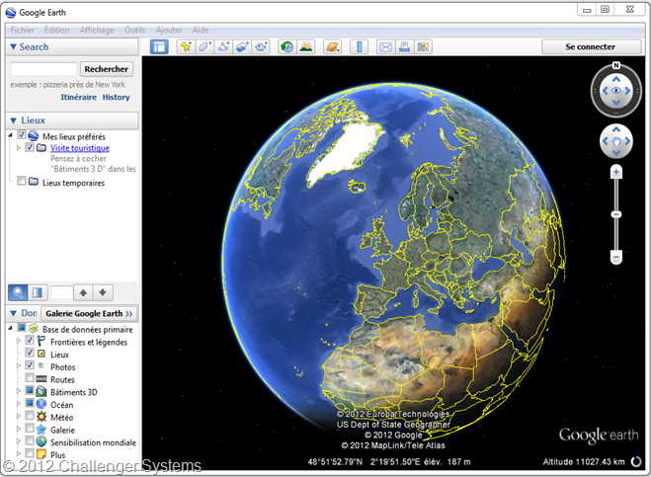Click the search text field

[44, 69]
